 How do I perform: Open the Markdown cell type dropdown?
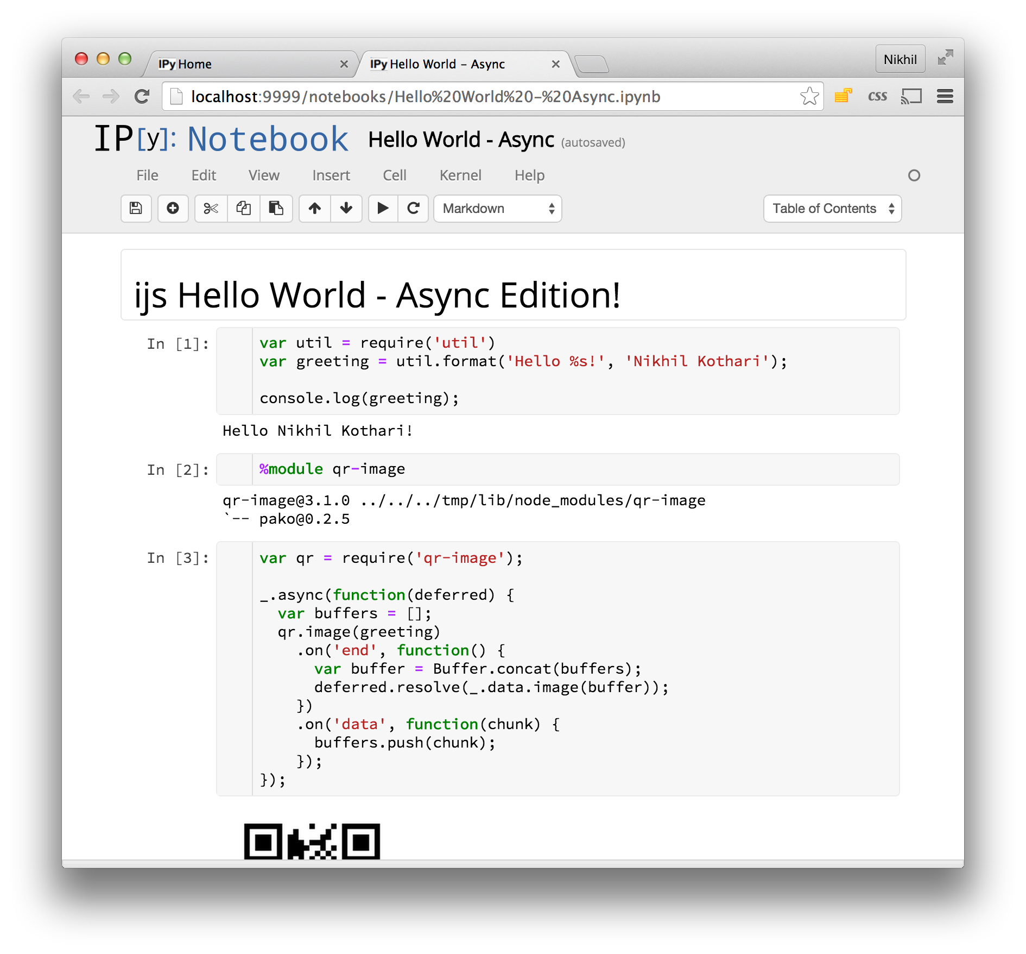click(x=498, y=208)
